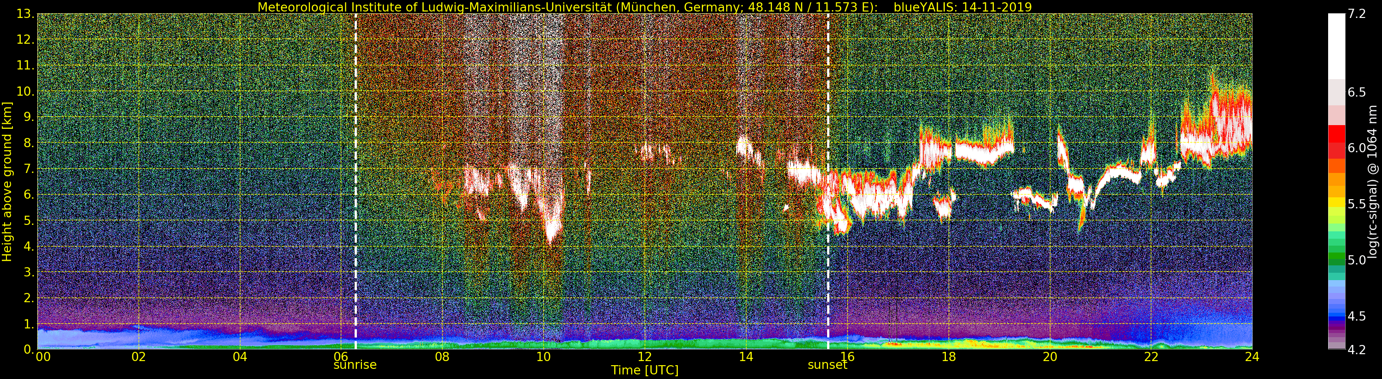Click the '6.5' colorbar scale value
1382x379 pixels.
click(1357, 92)
